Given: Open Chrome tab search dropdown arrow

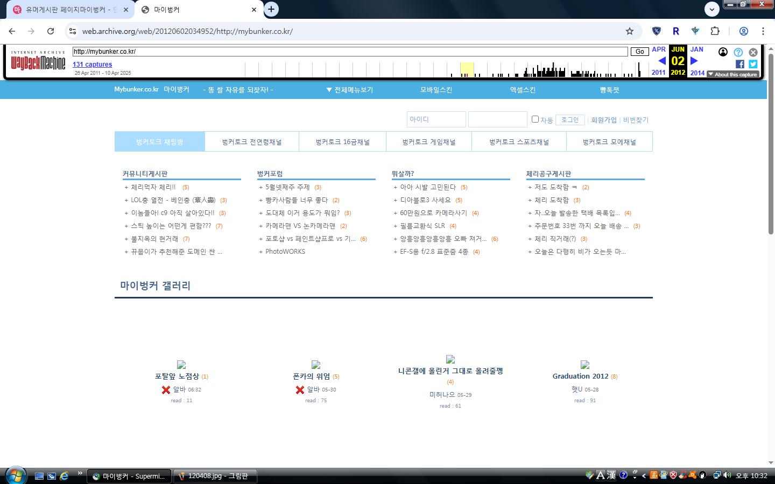Looking at the screenshot, I should click(711, 9).
